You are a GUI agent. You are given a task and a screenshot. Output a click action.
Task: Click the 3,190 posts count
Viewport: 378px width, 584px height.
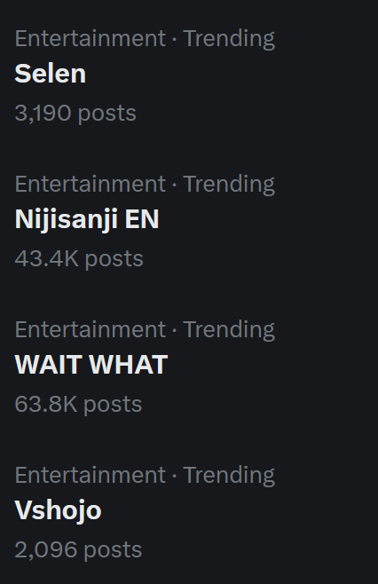coord(75,113)
